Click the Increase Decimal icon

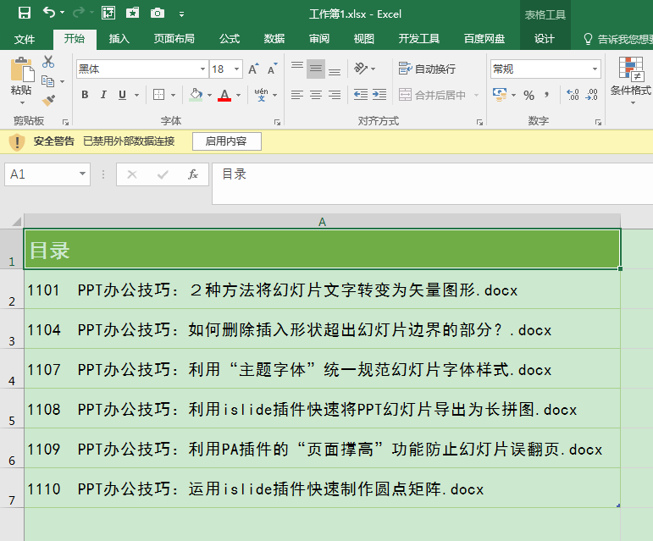[573, 95]
